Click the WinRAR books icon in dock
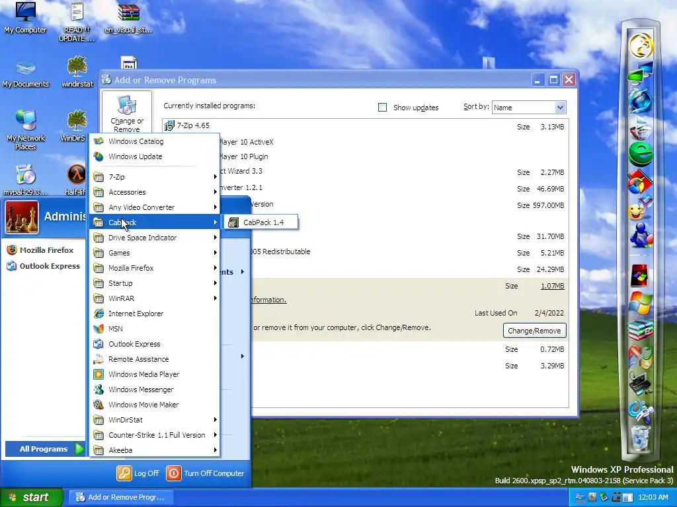The height and width of the screenshot is (507, 677). (641, 329)
